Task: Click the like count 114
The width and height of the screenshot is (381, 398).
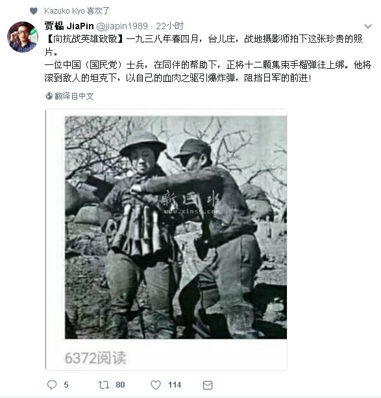Action: coord(175,385)
